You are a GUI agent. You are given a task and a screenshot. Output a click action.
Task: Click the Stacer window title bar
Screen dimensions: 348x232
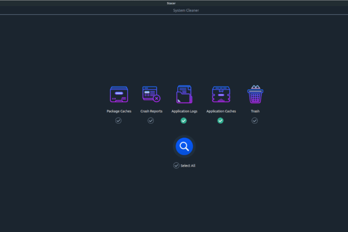tap(174, 3)
